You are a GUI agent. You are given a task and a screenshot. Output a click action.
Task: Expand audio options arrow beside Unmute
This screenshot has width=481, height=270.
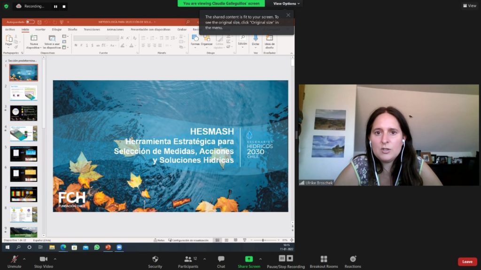point(24,259)
